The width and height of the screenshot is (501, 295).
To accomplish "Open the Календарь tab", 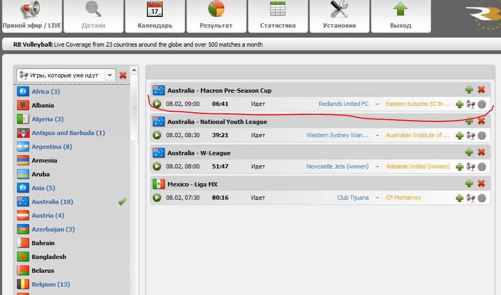I will (x=155, y=16).
